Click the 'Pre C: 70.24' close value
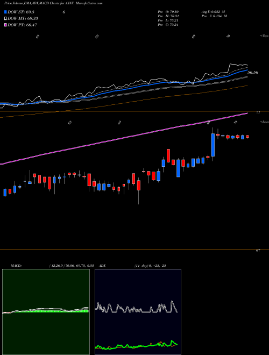The image size is (269, 355). click(168, 25)
